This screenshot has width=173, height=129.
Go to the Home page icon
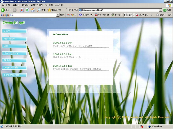[x=33, y=10]
